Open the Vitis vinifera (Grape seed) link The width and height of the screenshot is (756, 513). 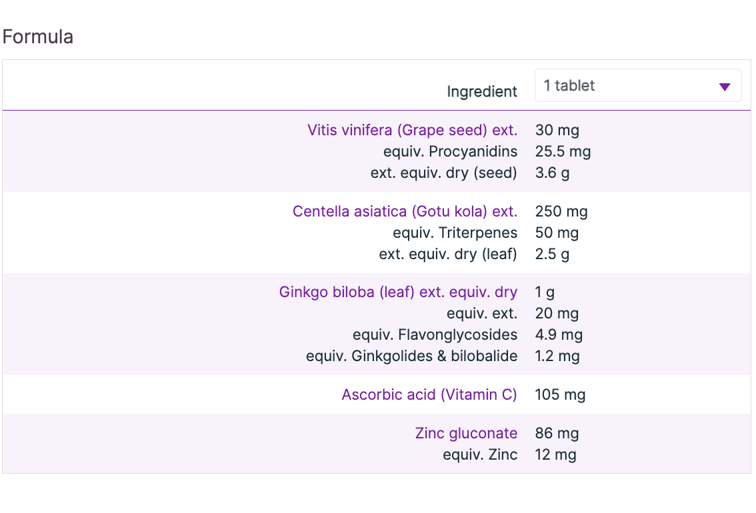point(412,130)
